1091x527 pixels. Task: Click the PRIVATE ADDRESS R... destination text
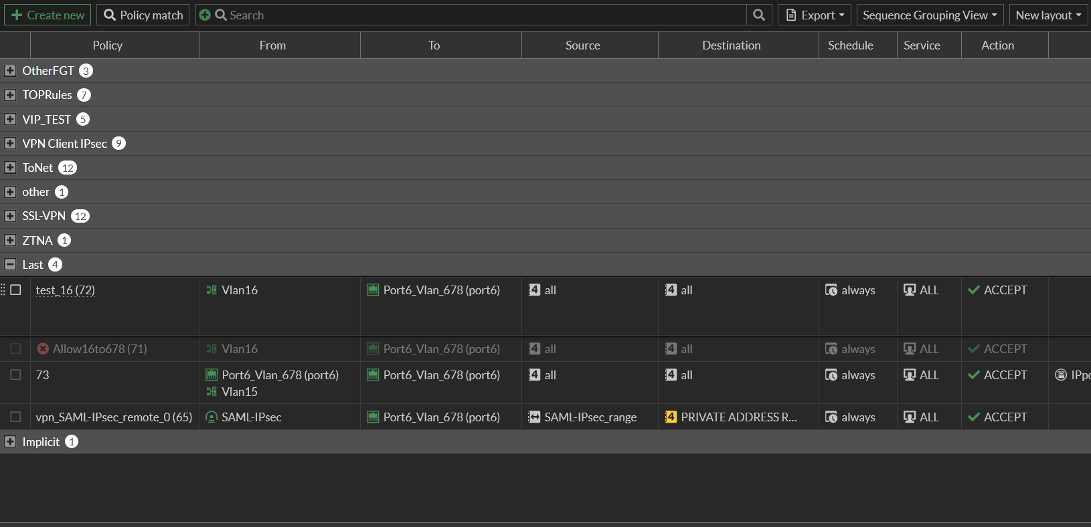tap(739, 417)
